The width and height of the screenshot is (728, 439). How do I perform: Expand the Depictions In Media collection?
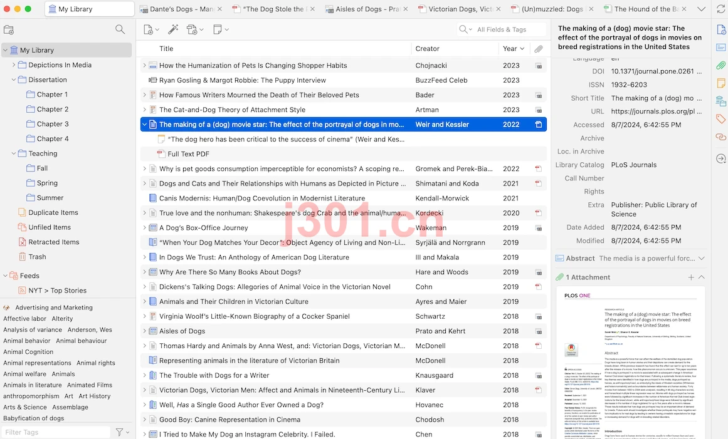pyautogui.click(x=13, y=65)
